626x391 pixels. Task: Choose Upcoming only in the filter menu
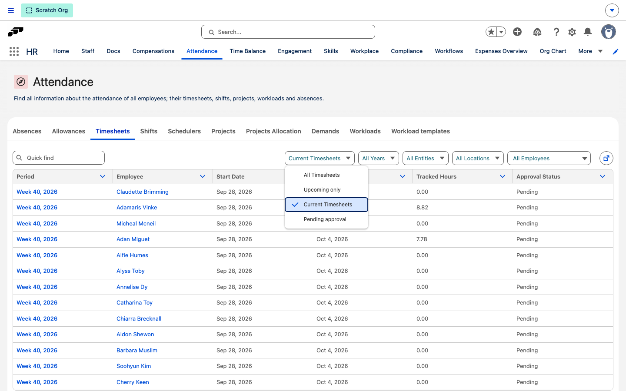click(x=326, y=190)
